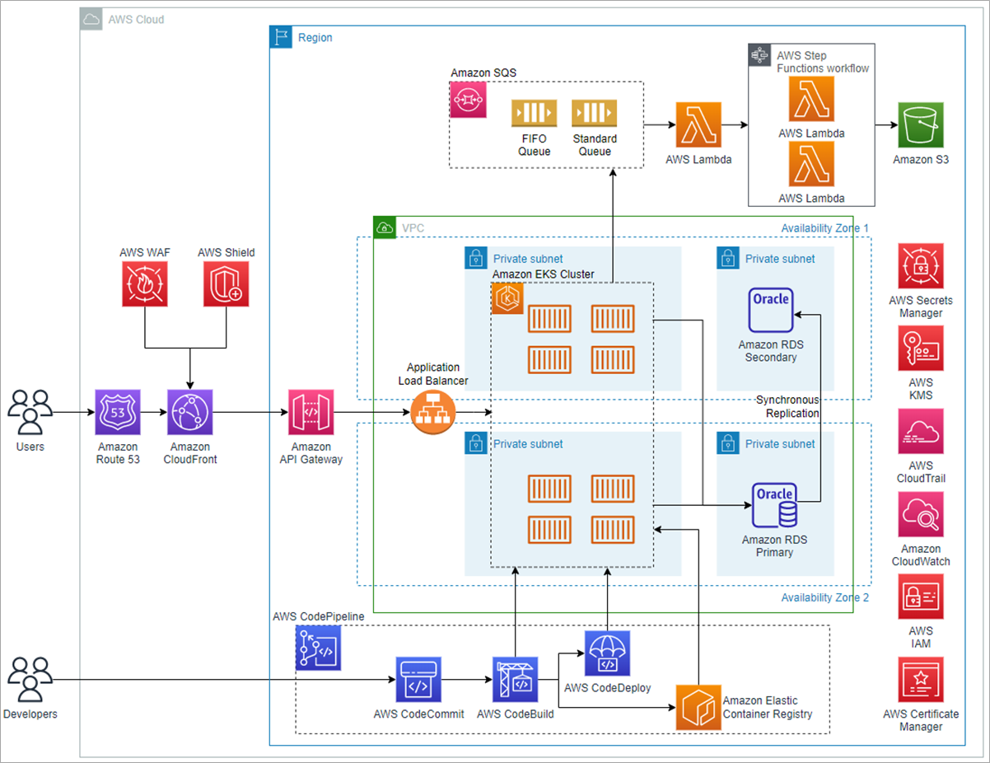Click the FIFO Queue icon
Screen dimensions: 990x763
point(534,113)
